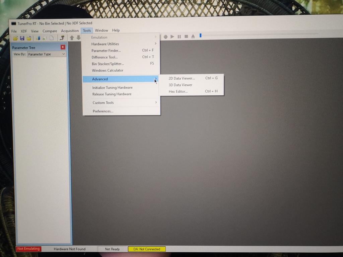Close the Parameter Tree panel
The height and width of the screenshot is (257, 343).
[63, 47]
